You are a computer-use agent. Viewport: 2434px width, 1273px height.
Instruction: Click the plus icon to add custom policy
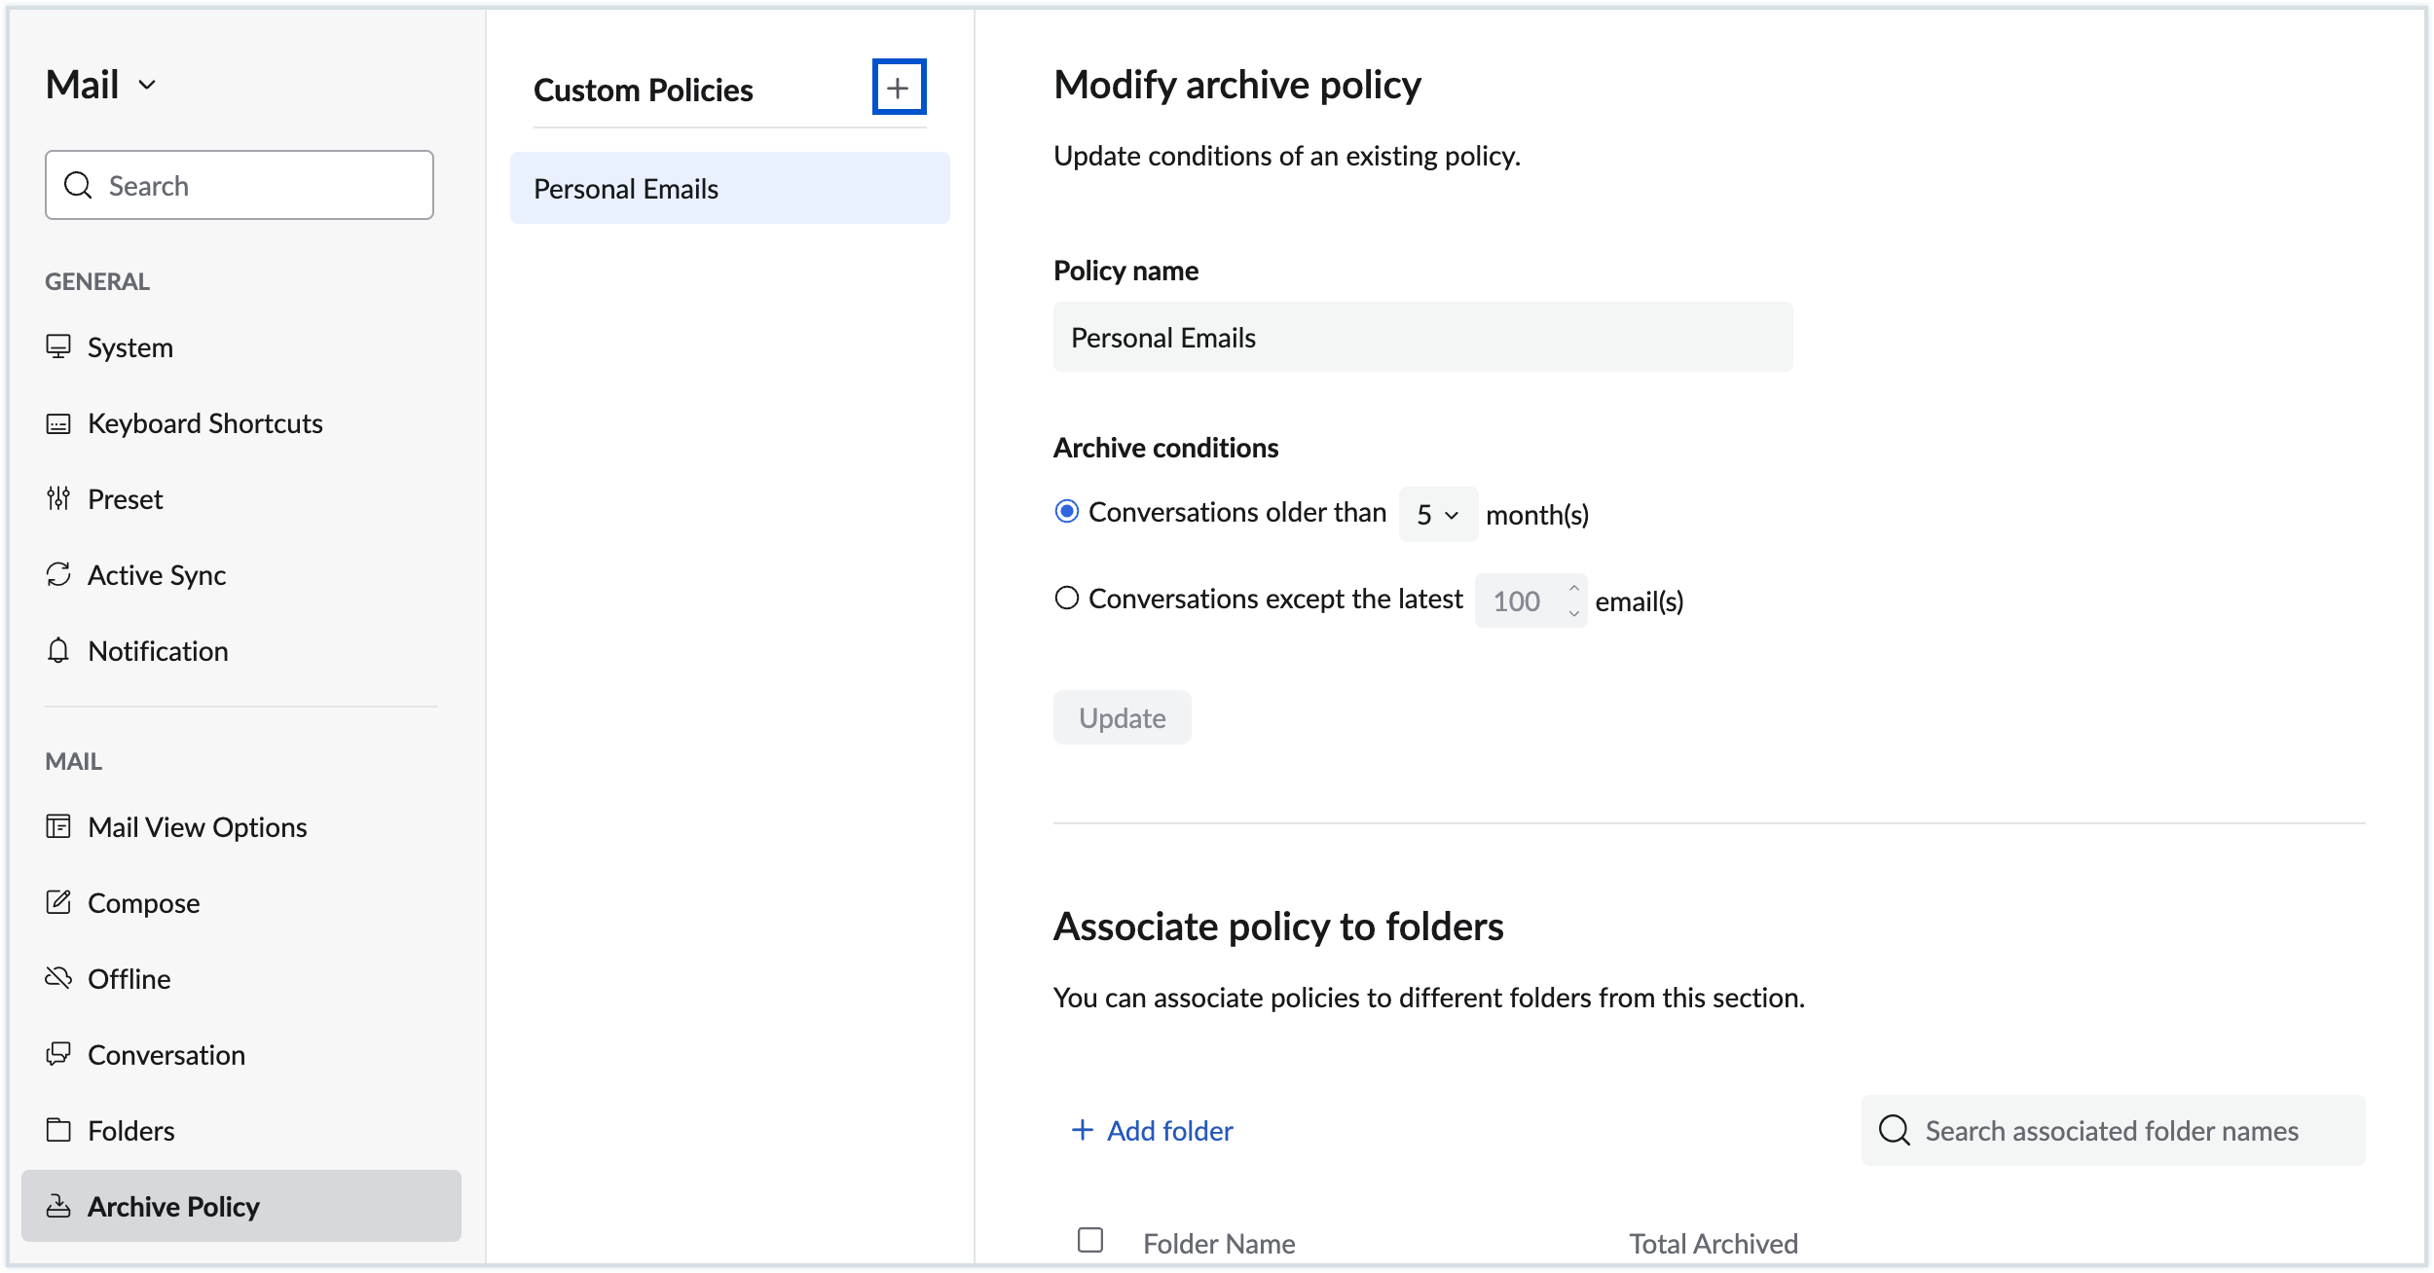pos(898,88)
